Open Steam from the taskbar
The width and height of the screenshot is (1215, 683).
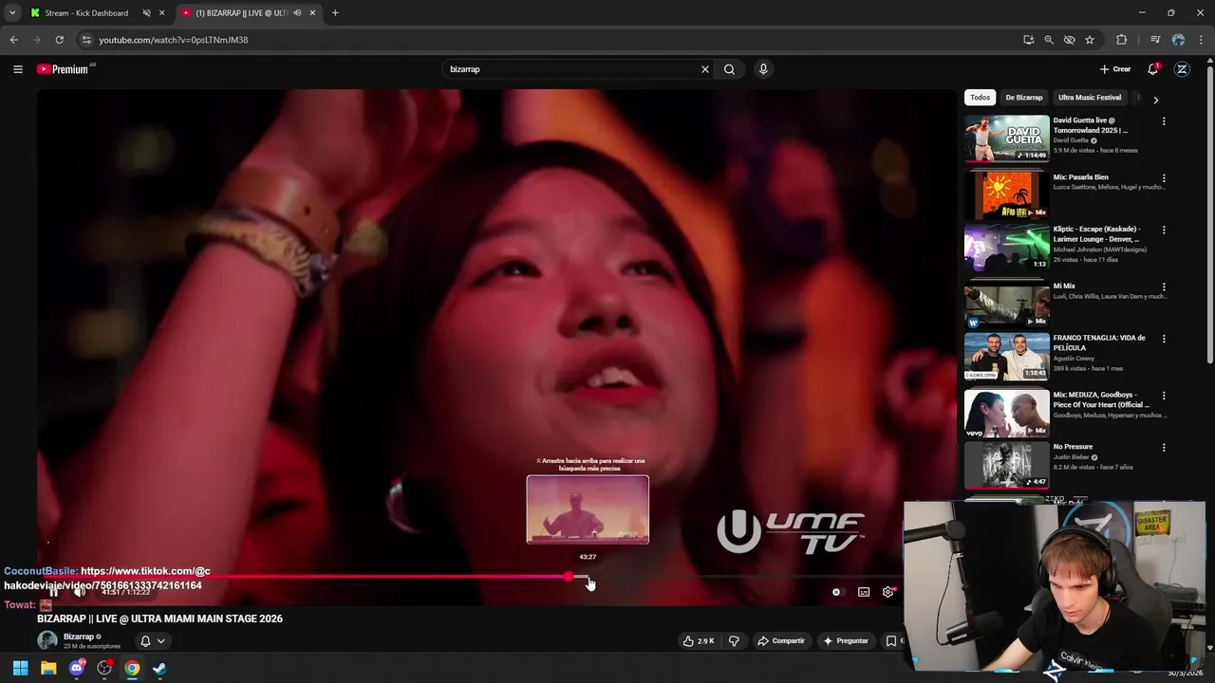click(x=159, y=669)
